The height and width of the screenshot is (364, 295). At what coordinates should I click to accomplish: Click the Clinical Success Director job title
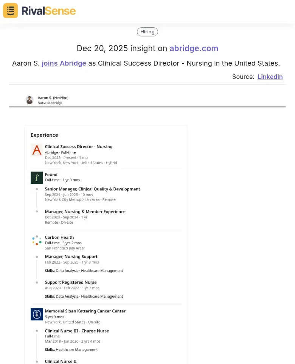click(78, 147)
